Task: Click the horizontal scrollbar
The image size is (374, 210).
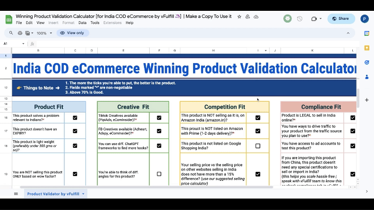Action: click(146, 187)
